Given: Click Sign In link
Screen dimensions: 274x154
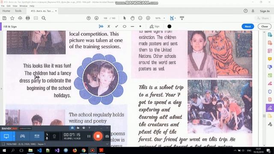Looking at the screenshot, I should 265,11.
